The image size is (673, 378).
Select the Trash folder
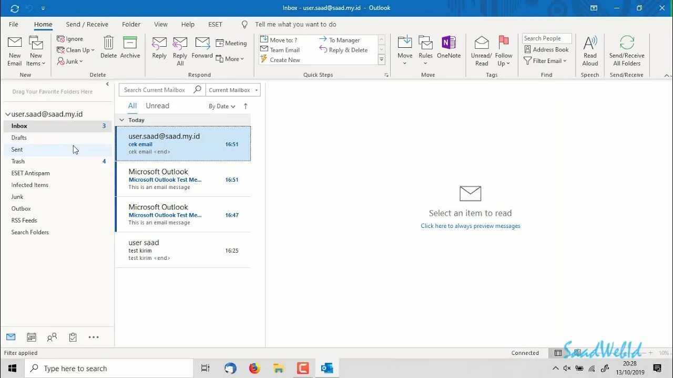click(57, 161)
